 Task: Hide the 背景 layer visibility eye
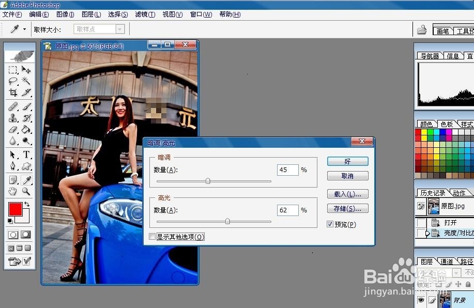point(421,300)
